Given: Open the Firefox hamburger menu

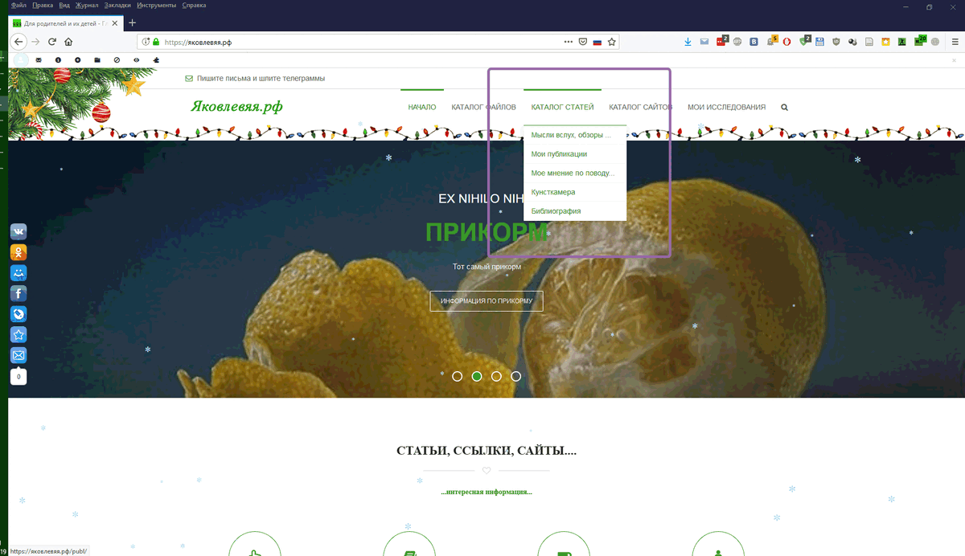Looking at the screenshot, I should pos(955,42).
